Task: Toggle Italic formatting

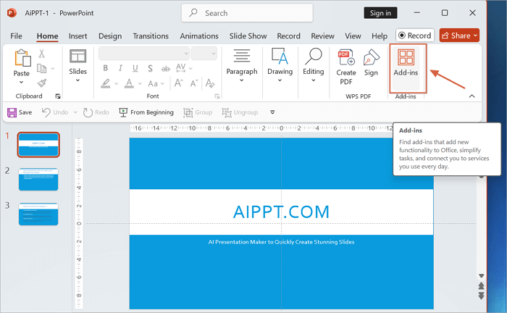Action: [120, 68]
